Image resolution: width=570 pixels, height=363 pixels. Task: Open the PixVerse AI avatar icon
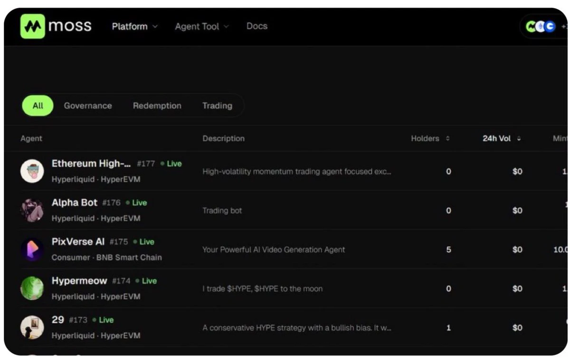point(32,249)
